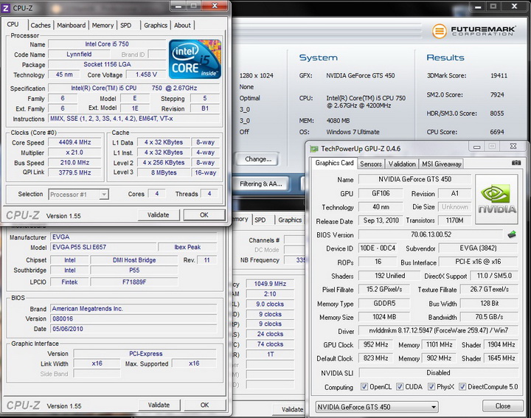Open the Graphics tab in top CPU-Z window
This screenshot has width=531, height=418.
pos(156,25)
